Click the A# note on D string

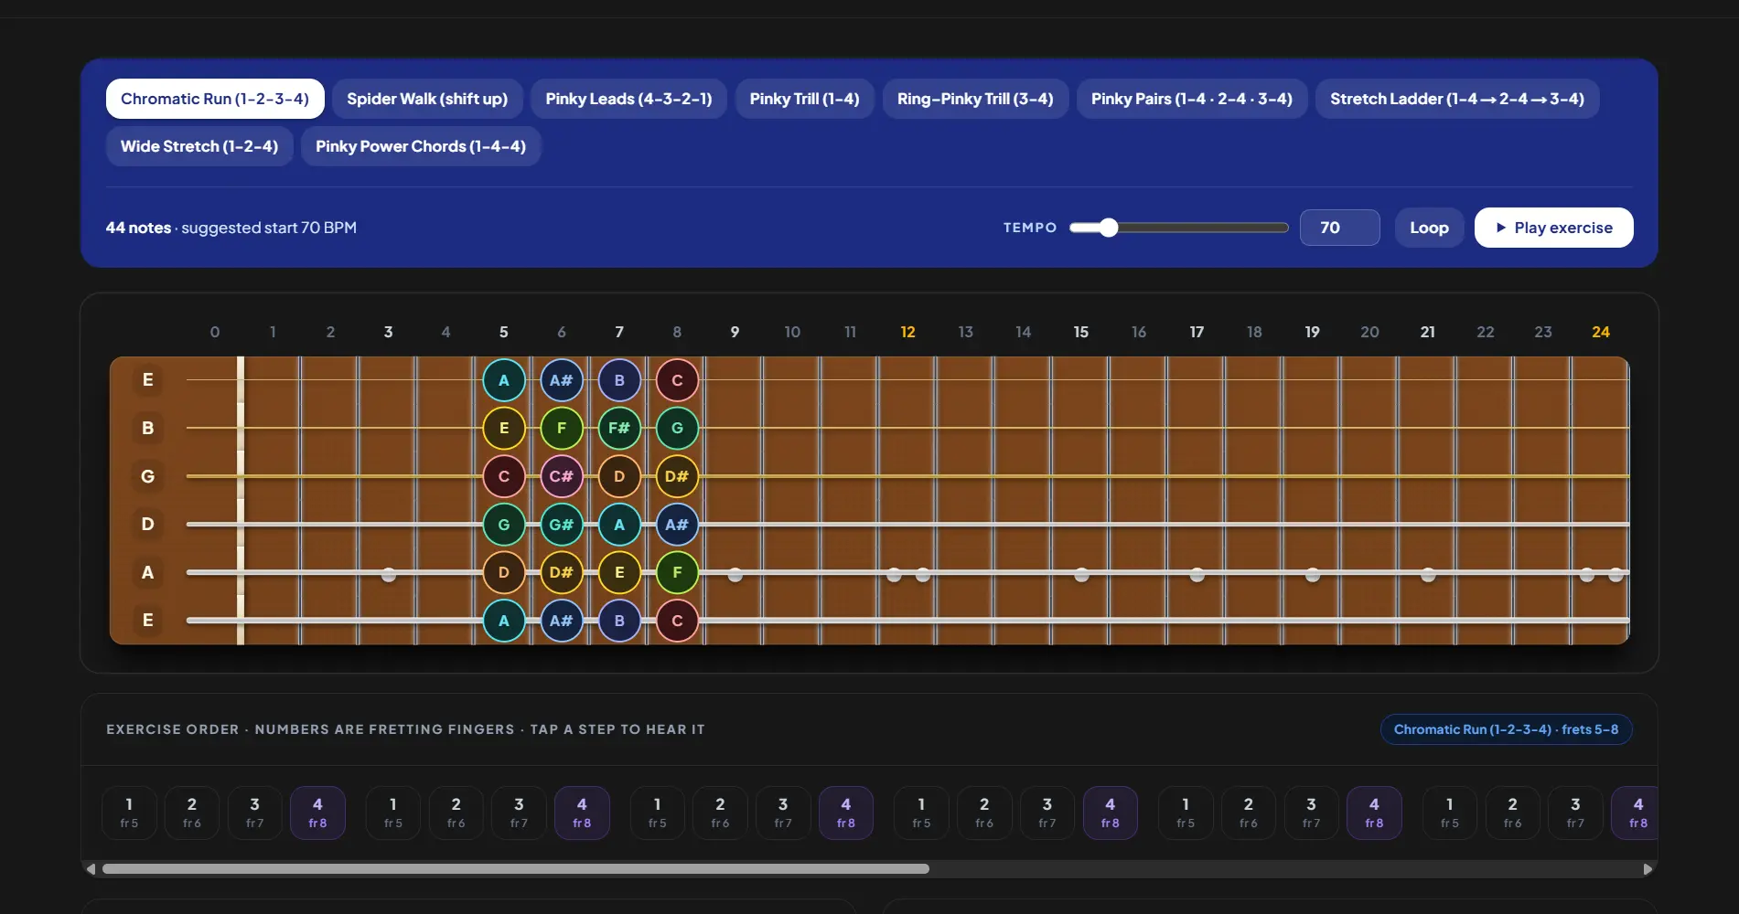677,525
